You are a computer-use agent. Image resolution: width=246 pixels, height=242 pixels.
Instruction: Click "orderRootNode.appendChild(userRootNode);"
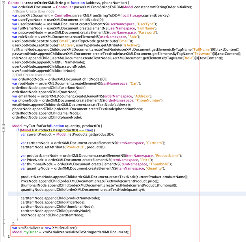pos(49,88)
